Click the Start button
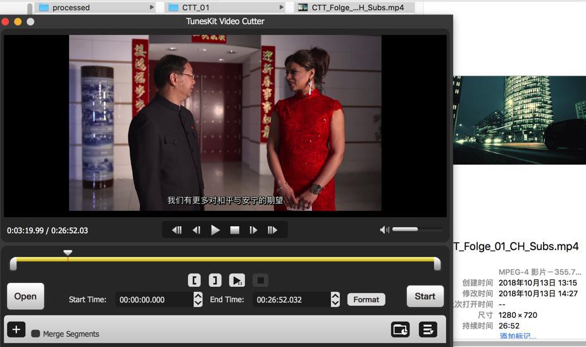The height and width of the screenshot is (347, 586). [425, 296]
